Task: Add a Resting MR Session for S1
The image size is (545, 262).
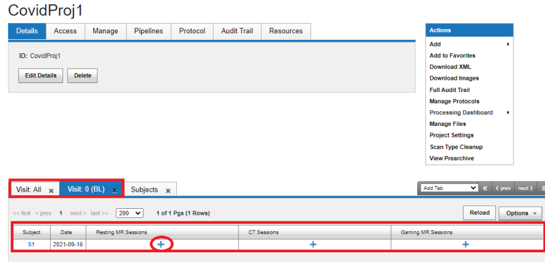Action: (160, 244)
